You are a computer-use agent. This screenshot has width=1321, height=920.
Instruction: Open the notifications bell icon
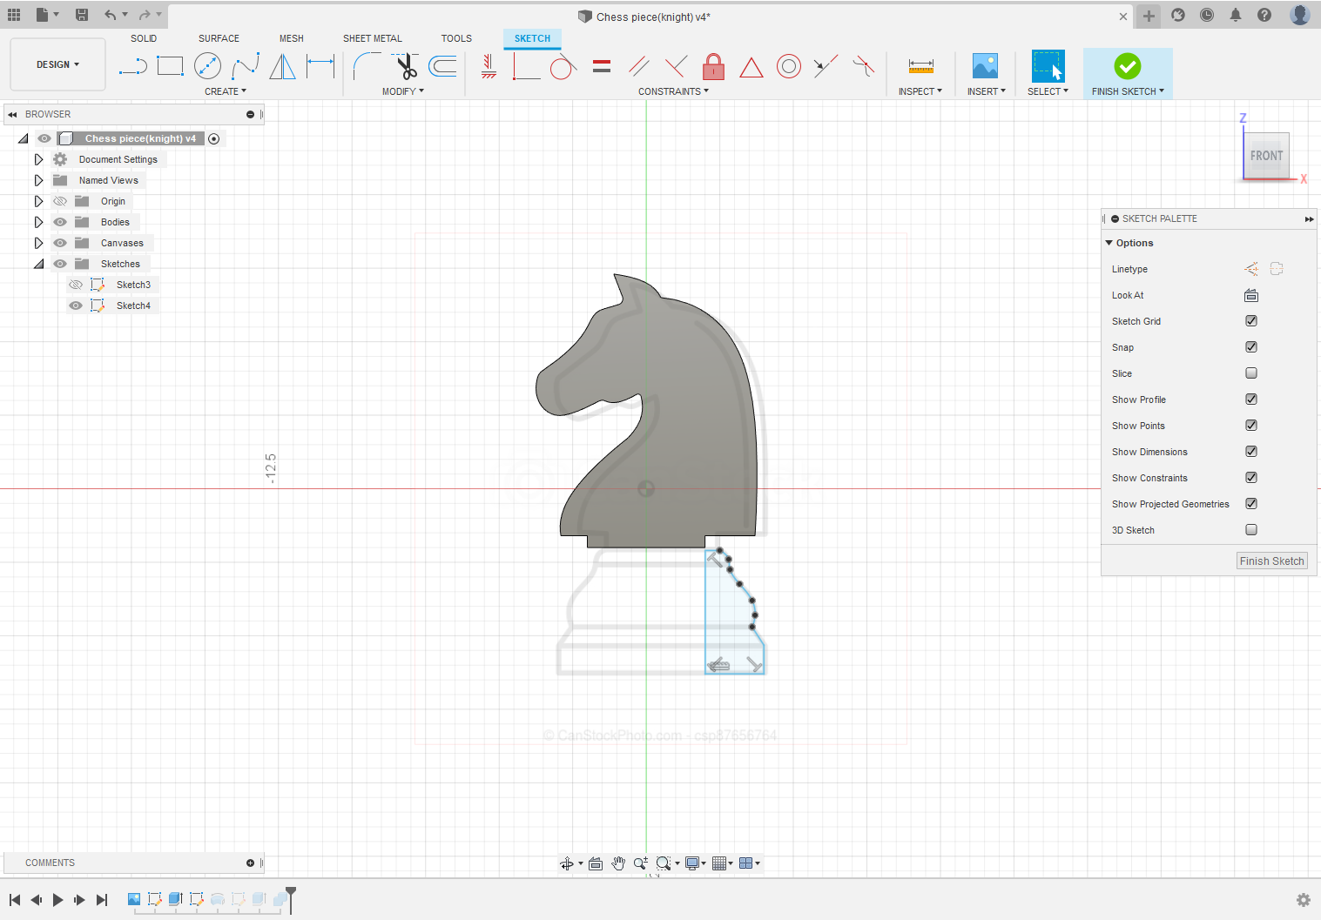[1236, 15]
